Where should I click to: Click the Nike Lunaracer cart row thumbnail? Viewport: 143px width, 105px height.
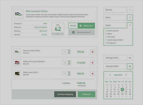pos(17,52)
